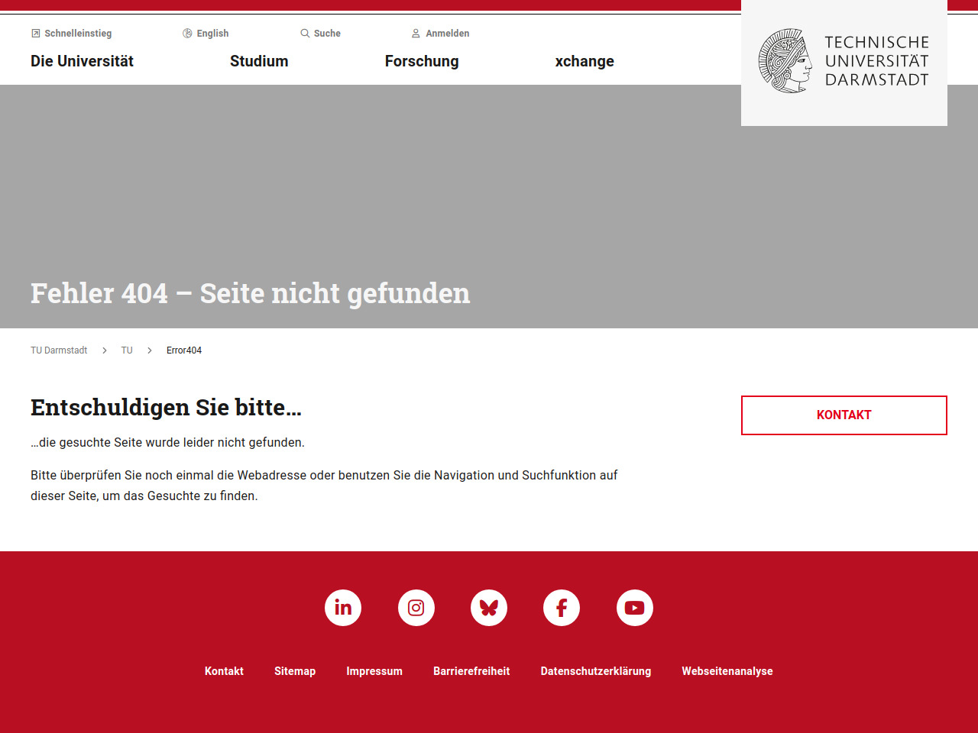
Task: Select the TU breadcrumb entry
Action: pos(127,350)
